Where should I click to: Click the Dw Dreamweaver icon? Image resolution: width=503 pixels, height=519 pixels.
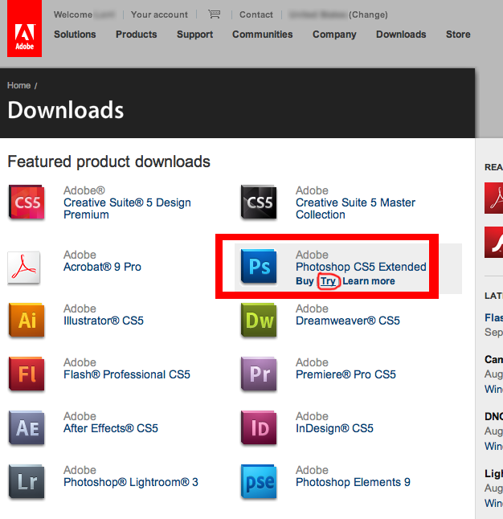[259, 320]
